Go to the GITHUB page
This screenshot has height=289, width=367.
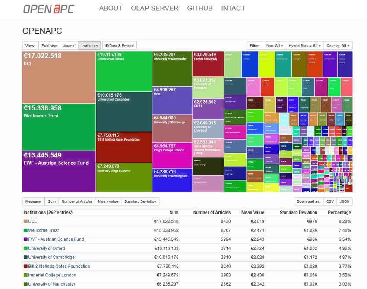click(200, 8)
